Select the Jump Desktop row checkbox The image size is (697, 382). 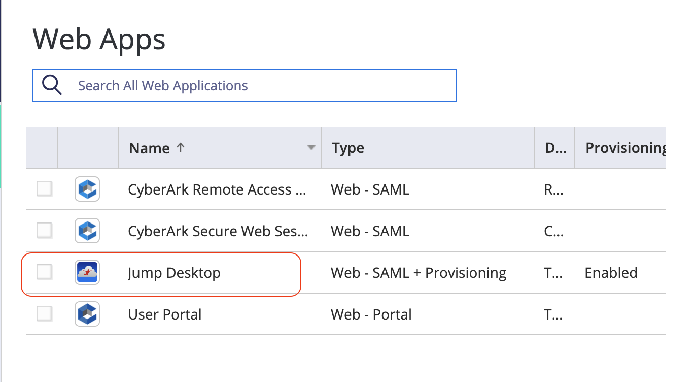[x=44, y=272]
